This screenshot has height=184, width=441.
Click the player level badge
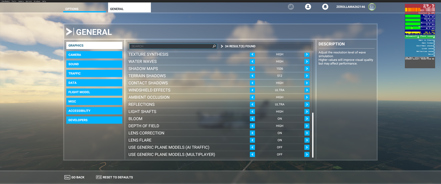click(372, 7)
